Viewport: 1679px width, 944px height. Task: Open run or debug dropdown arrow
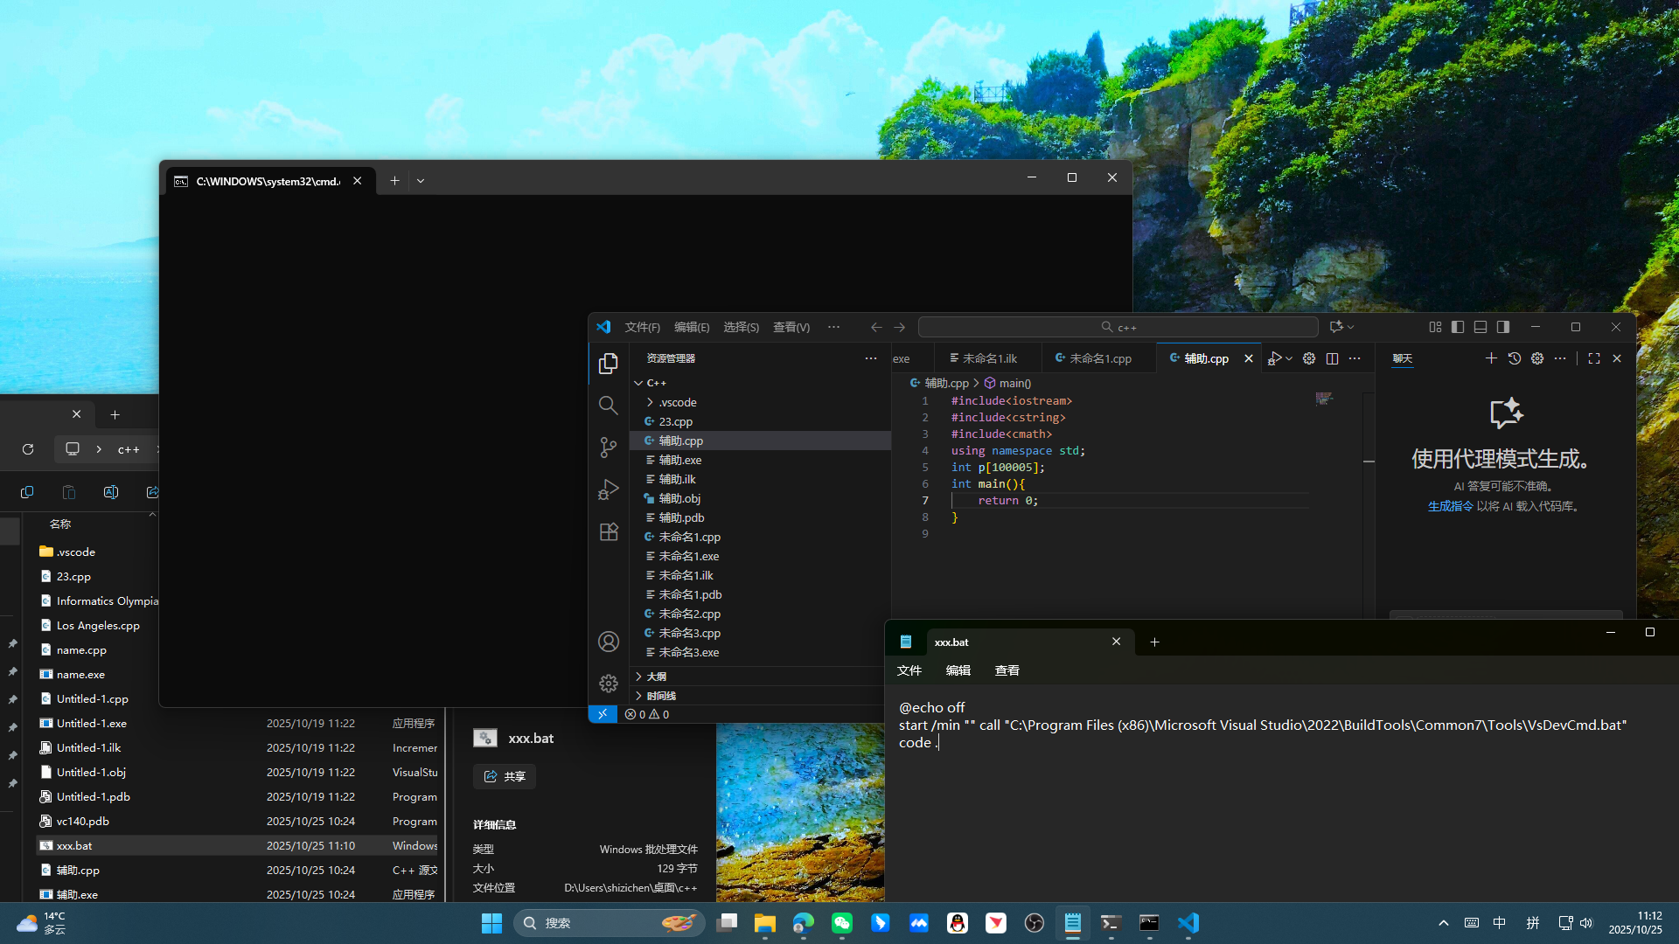tap(1289, 358)
